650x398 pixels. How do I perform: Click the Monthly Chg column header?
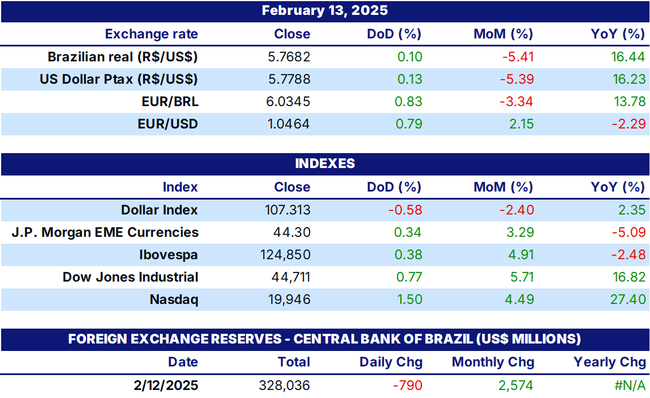pos(493,362)
